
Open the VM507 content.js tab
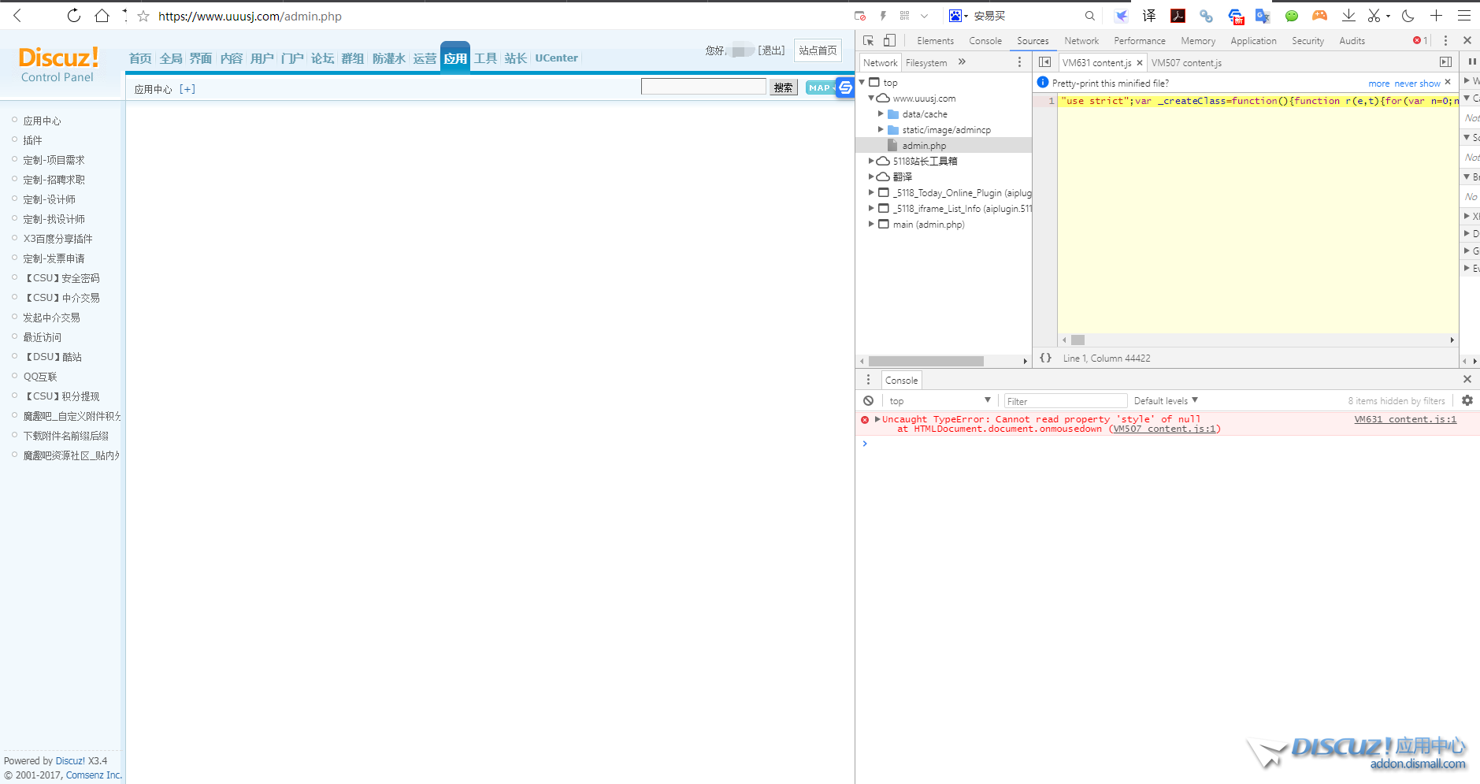click(x=1186, y=63)
